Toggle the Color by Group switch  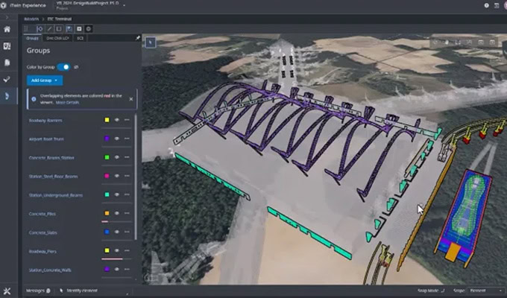coord(63,66)
